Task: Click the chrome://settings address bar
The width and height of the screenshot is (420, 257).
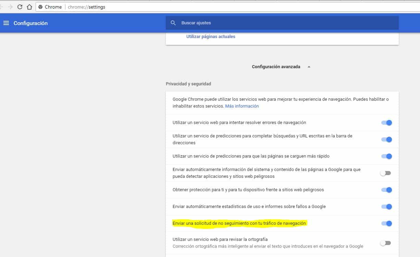Action: (x=228, y=7)
